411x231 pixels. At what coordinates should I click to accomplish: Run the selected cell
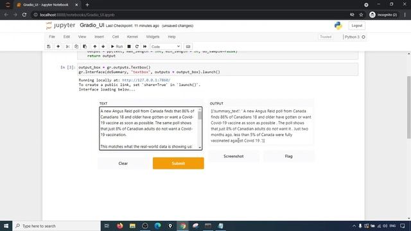point(117,47)
